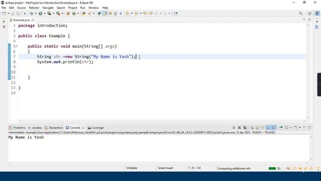The image size is (321, 181).
Task: Click the Save All toolbar icon
Action: click(x=18, y=14)
